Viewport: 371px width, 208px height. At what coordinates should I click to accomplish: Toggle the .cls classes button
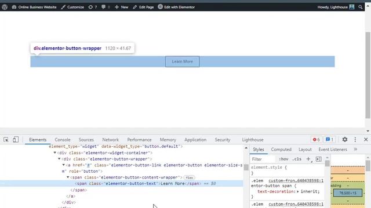[x=297, y=159]
